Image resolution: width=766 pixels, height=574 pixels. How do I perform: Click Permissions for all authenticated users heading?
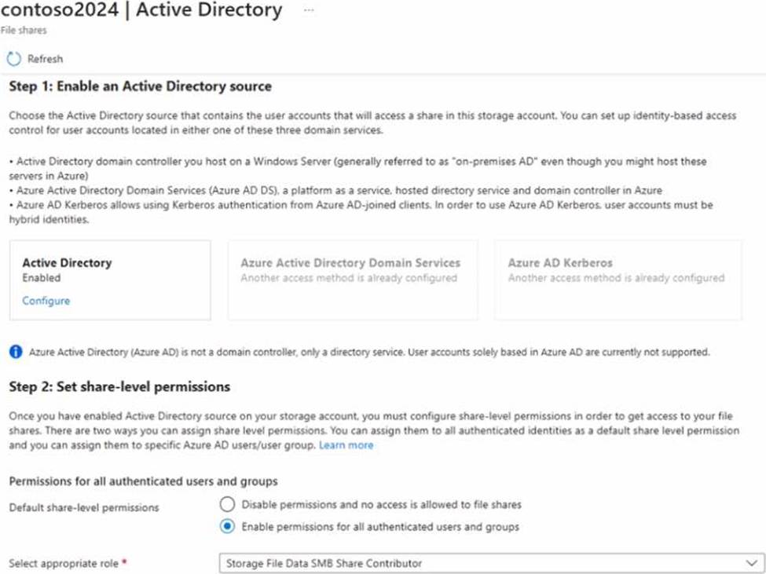coord(143,481)
